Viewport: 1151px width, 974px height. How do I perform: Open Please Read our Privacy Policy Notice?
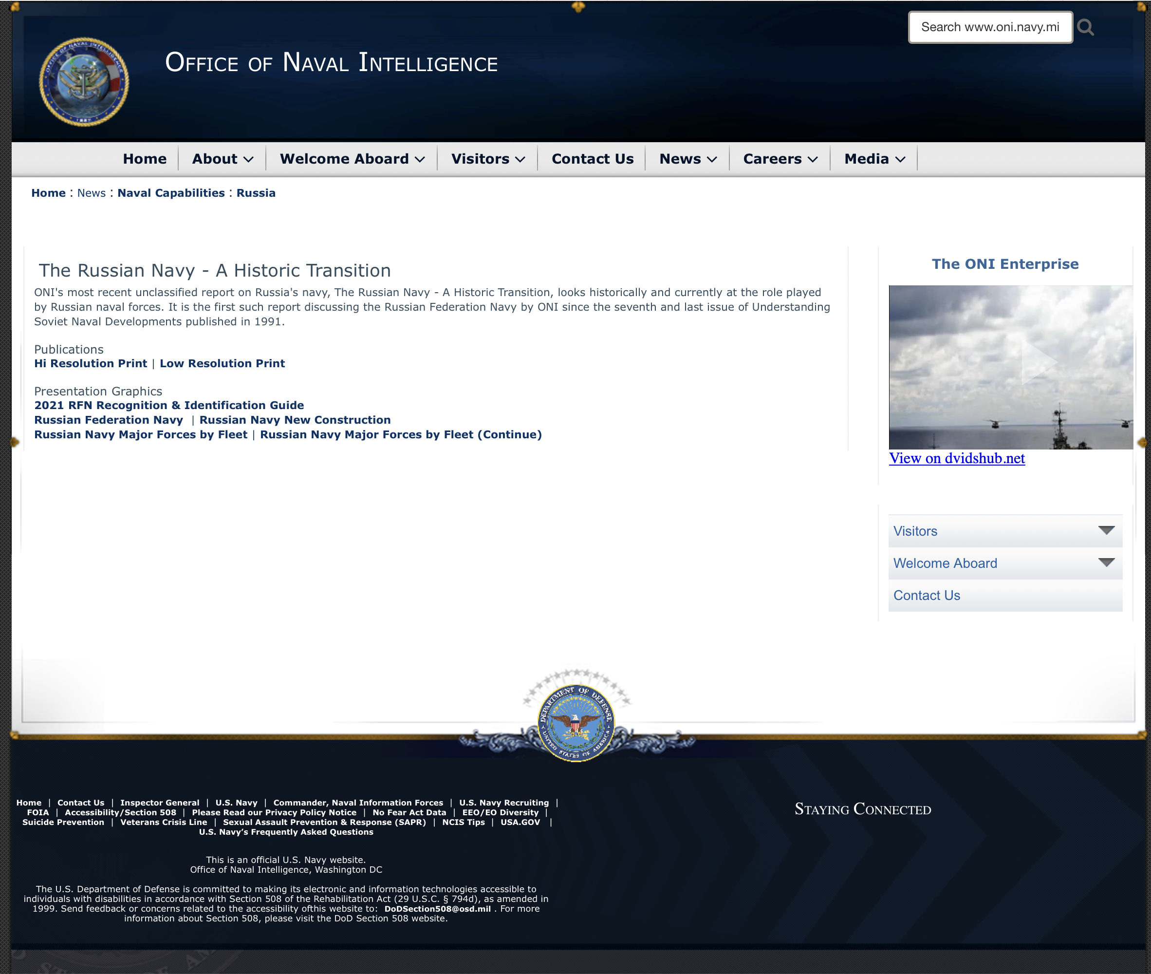point(274,813)
